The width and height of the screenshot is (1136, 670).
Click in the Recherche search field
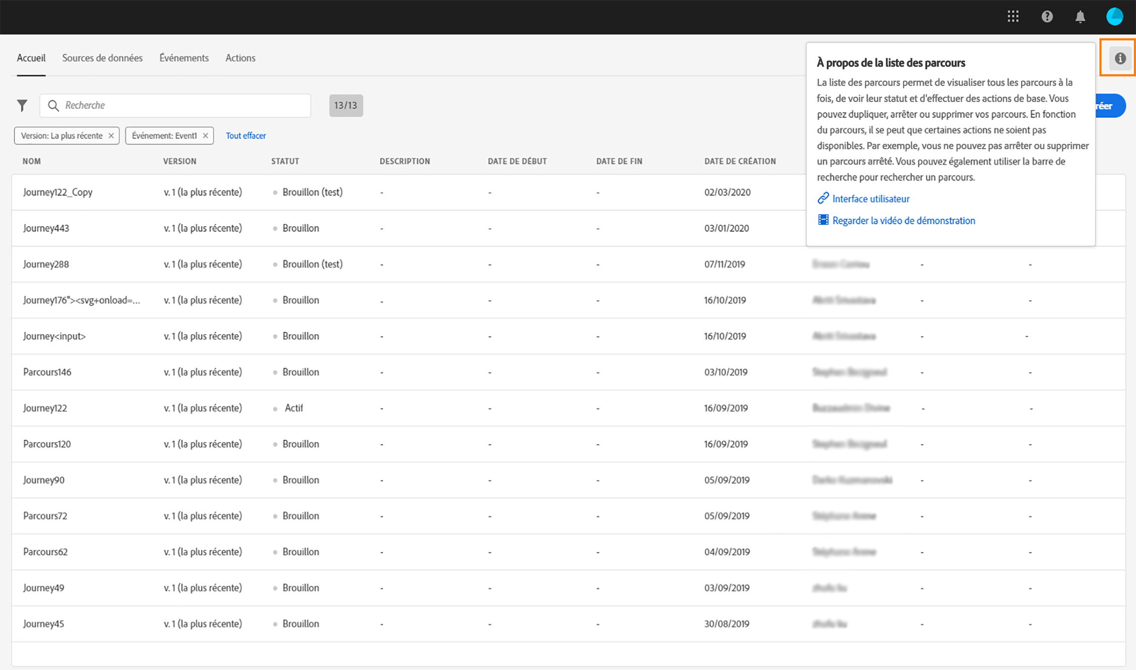click(181, 105)
